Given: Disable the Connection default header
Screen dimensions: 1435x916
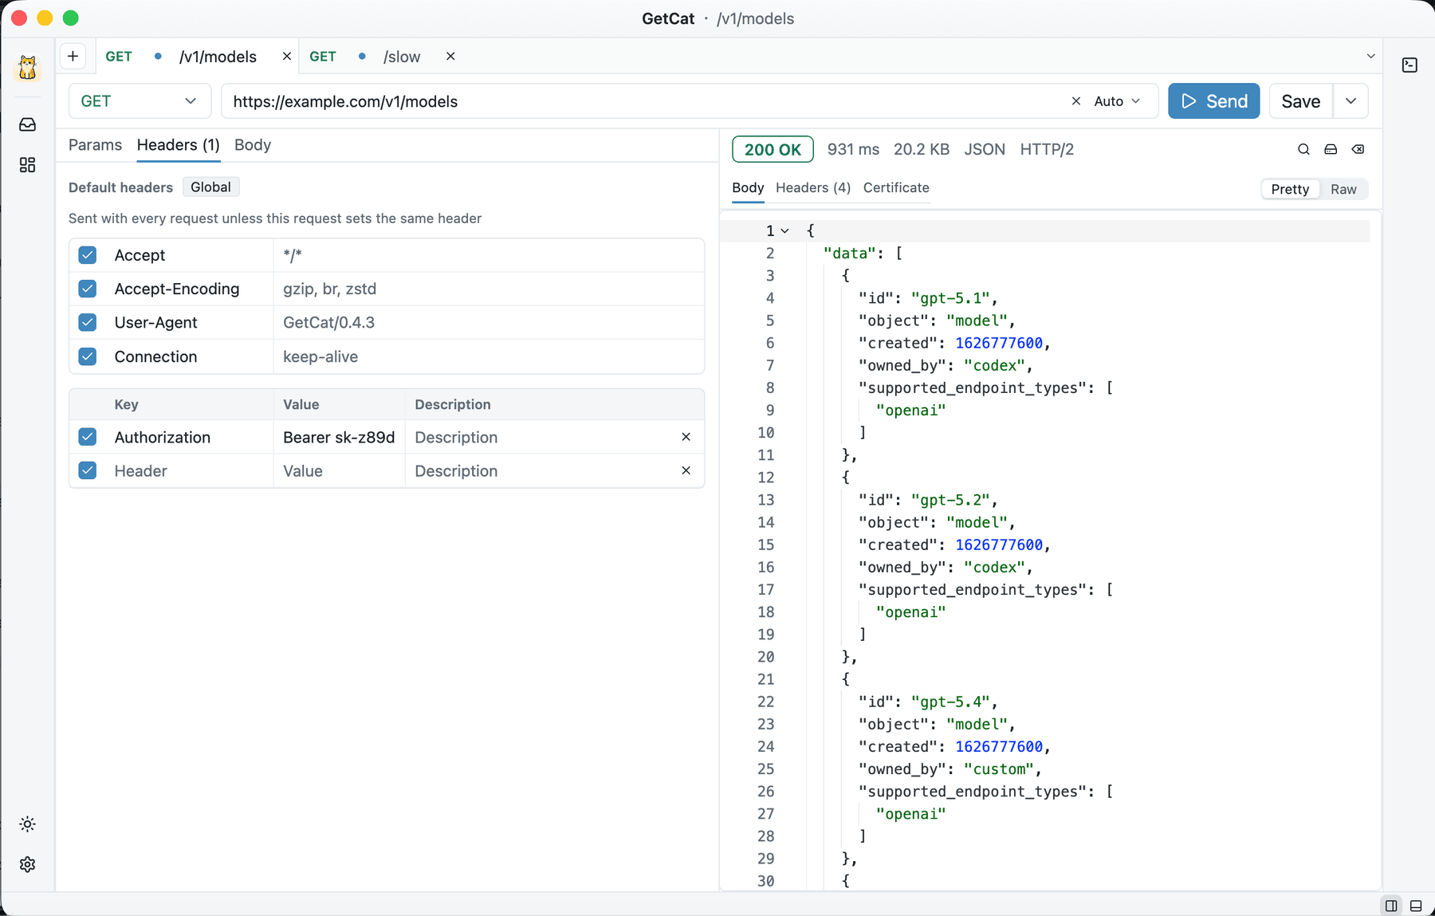Looking at the screenshot, I should tap(88, 356).
